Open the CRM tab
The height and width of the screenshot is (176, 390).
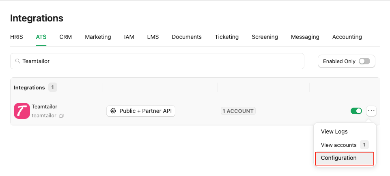pyautogui.click(x=66, y=37)
